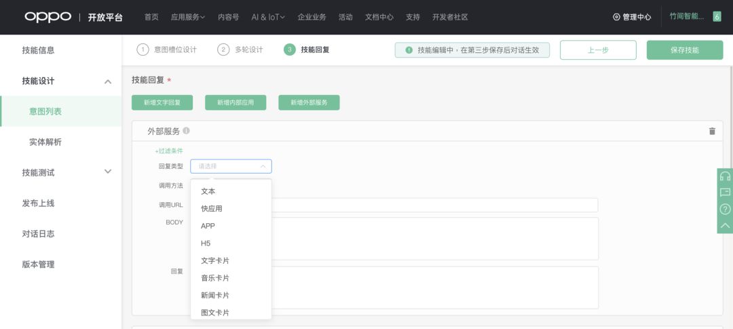Image resolution: width=733 pixels, height=329 pixels.
Task: Click into the 调用URL input field
Action: pyautogui.click(x=434, y=205)
